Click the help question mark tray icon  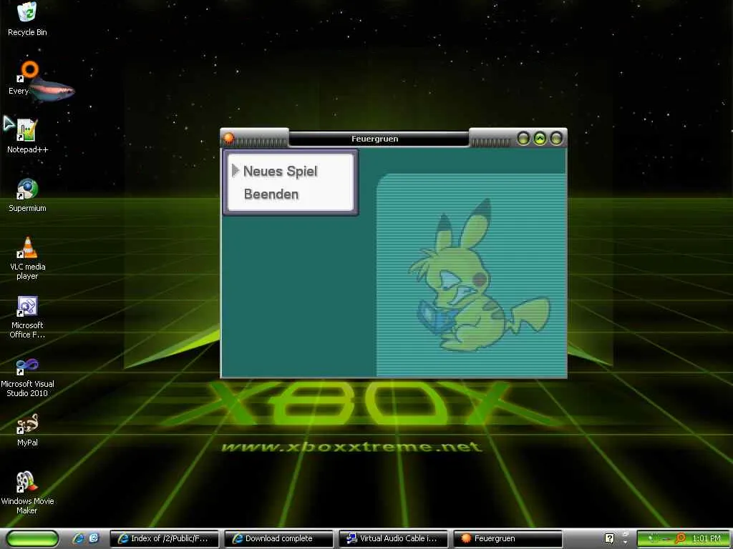[609, 538]
